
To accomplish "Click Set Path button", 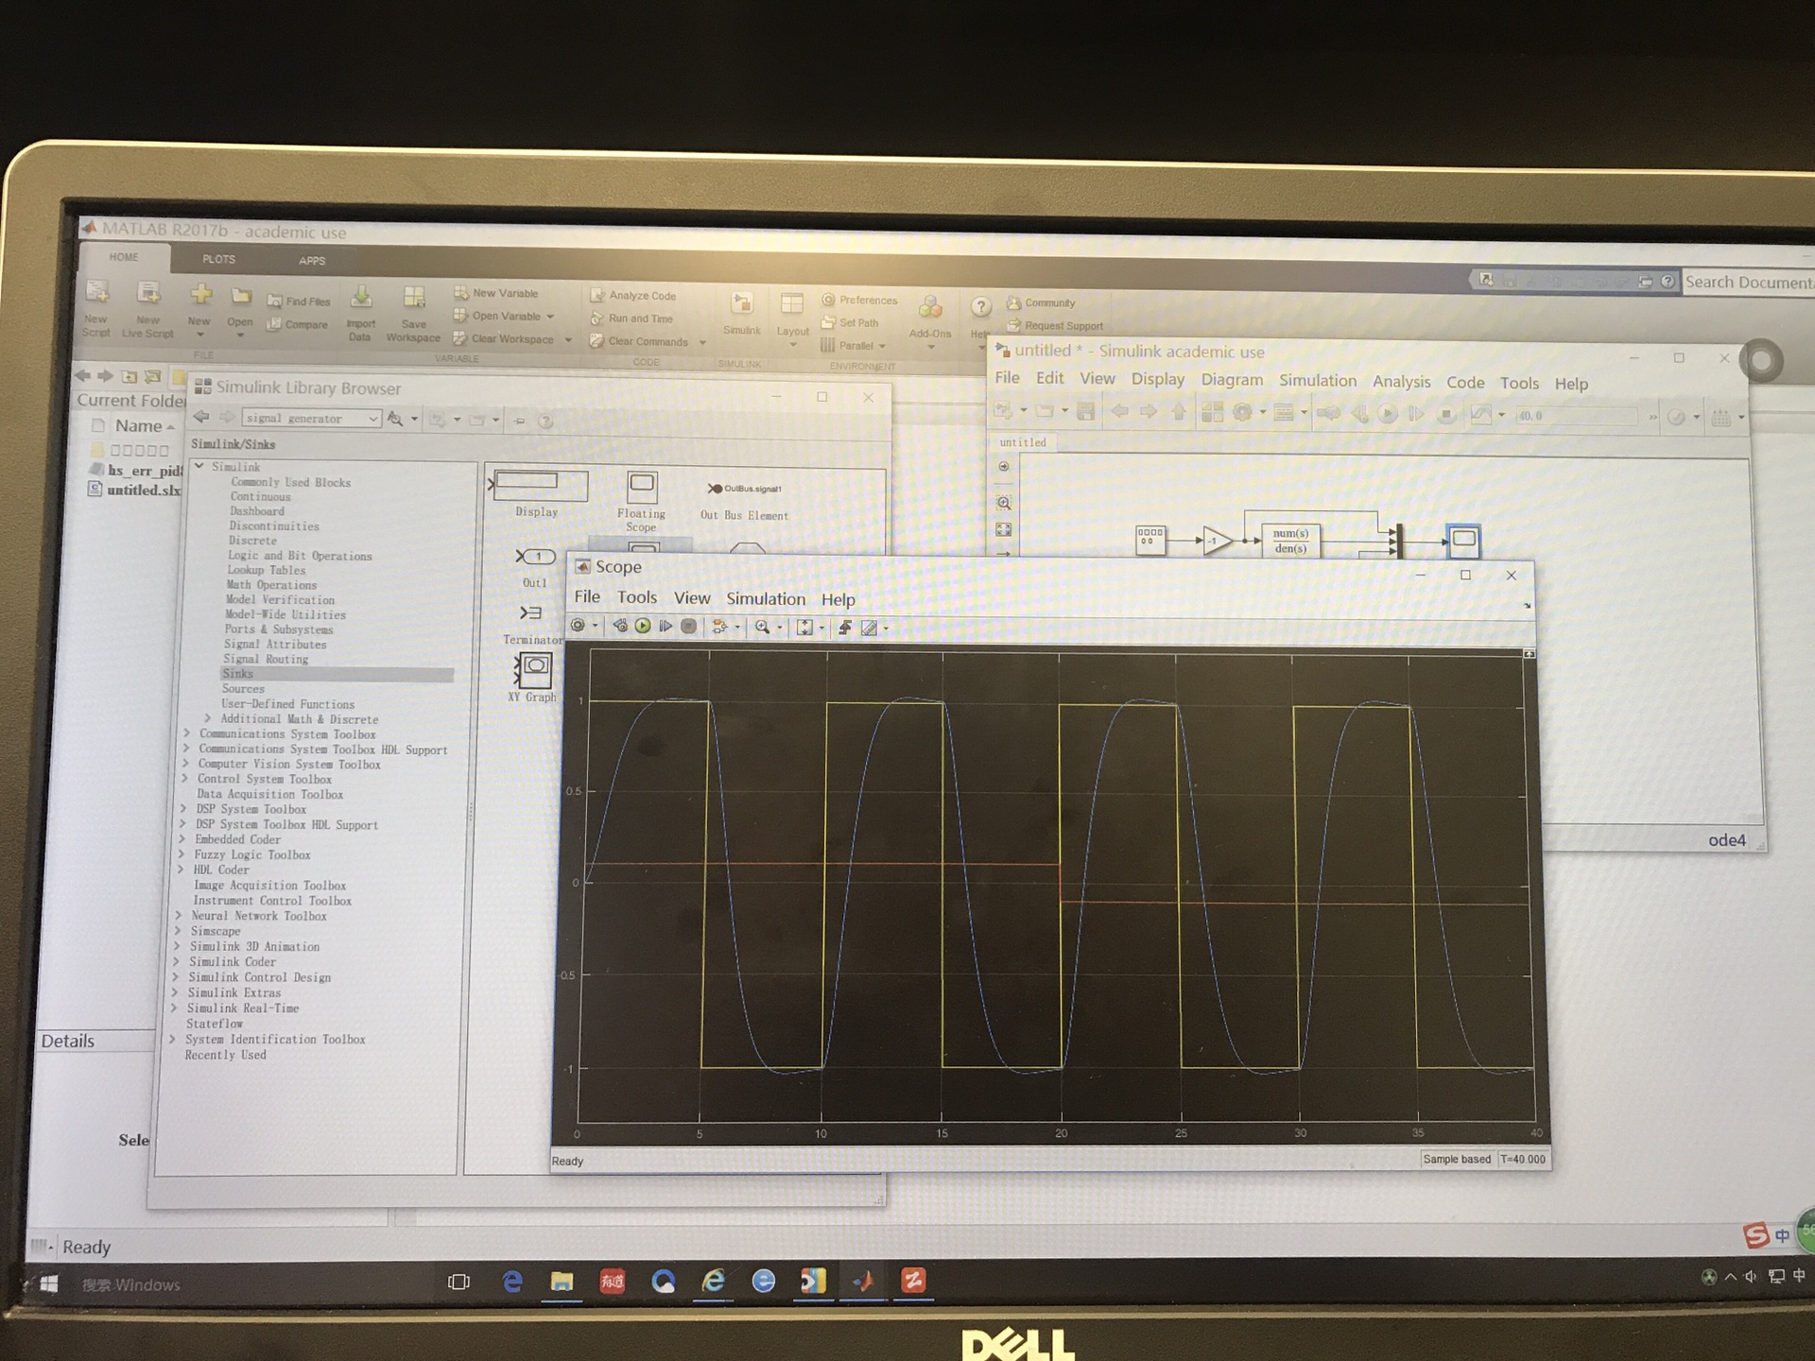I will tap(850, 322).
